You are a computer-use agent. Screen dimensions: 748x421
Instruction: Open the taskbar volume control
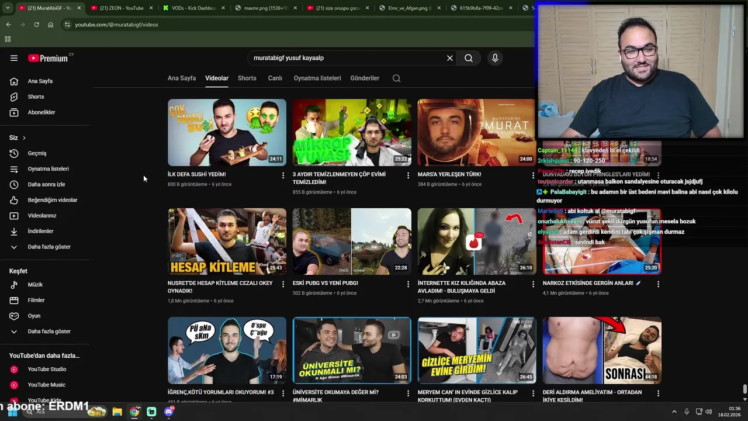click(709, 412)
